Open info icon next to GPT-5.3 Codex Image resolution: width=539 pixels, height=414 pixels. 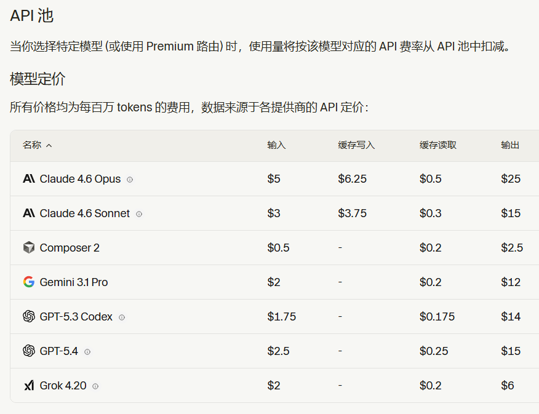click(122, 317)
